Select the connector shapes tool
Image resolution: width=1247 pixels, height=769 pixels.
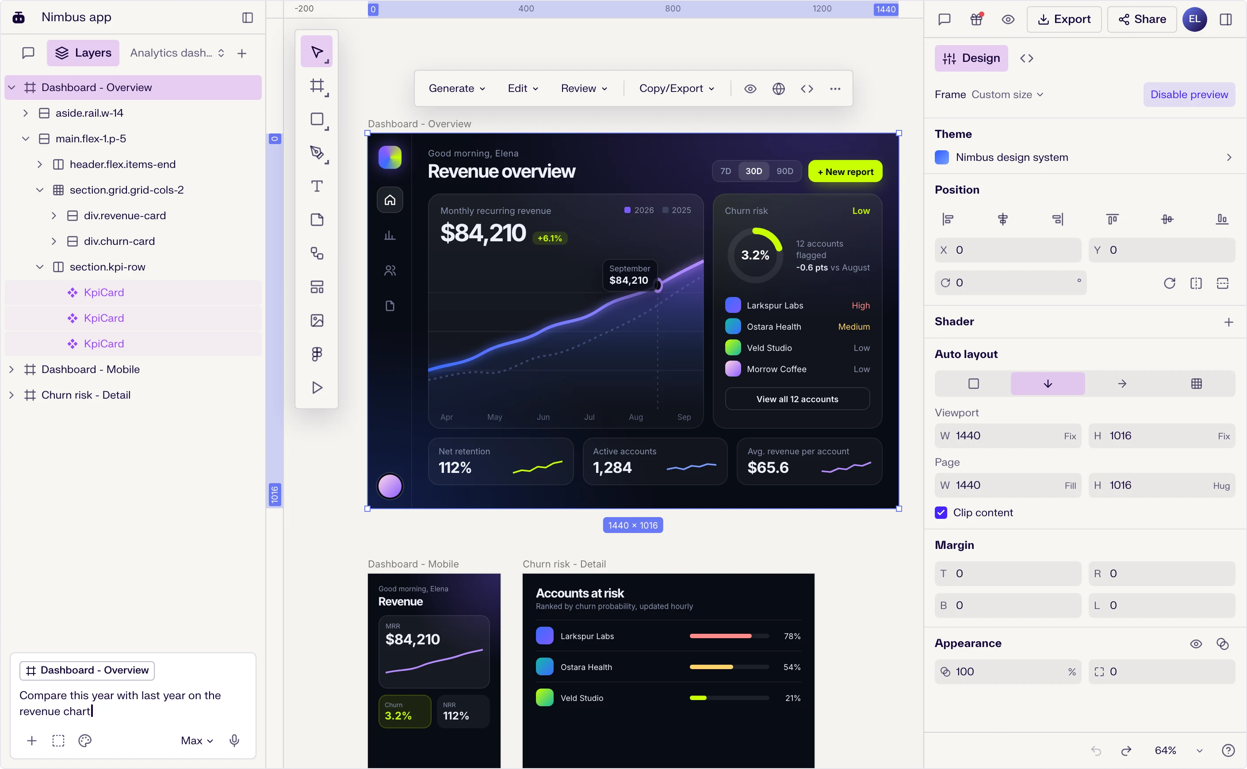pyautogui.click(x=317, y=253)
